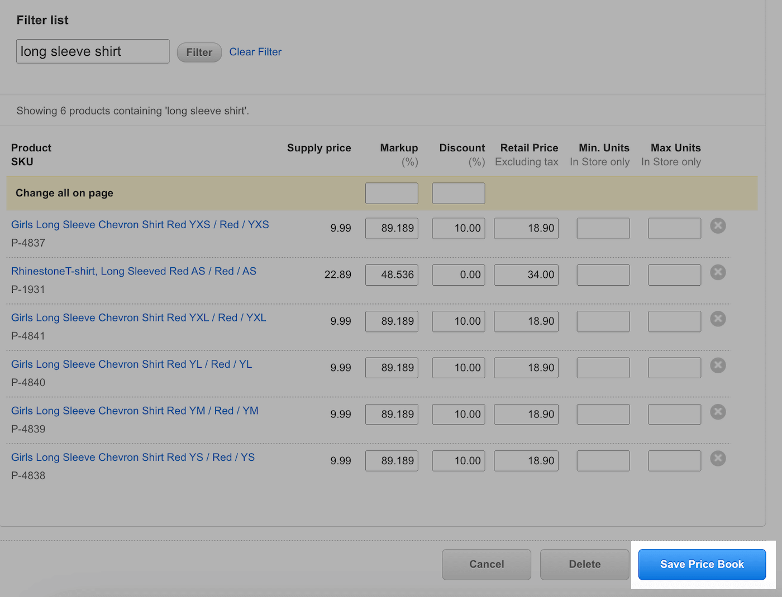Click the Delete price book button
Viewport: 782px width, 597px height.
click(x=584, y=564)
